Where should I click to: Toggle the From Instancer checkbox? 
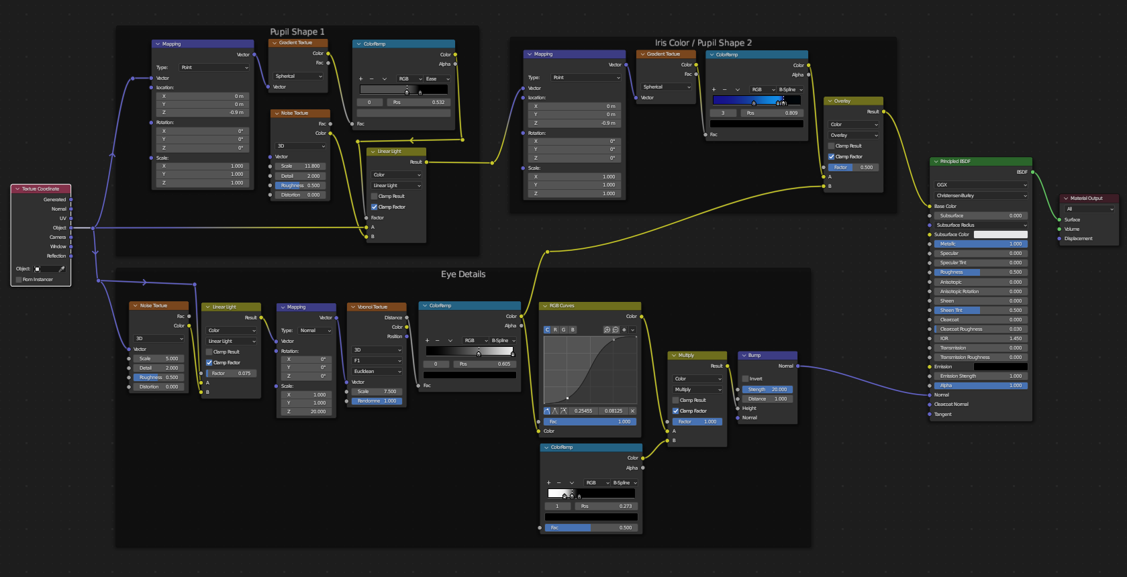[x=19, y=280]
